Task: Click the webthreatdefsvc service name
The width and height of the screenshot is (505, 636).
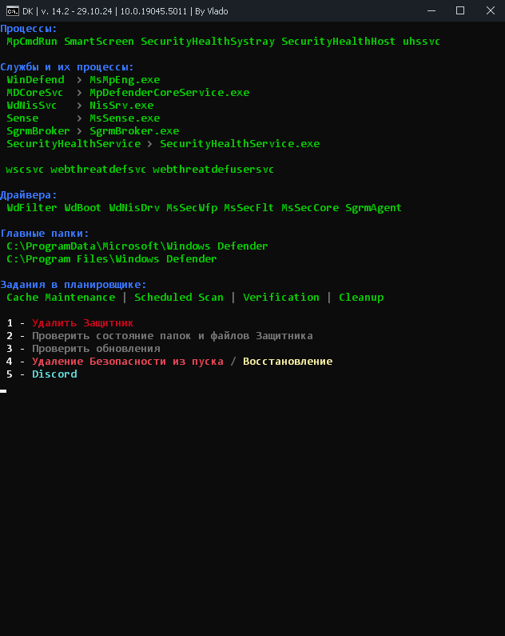Action: click(98, 169)
